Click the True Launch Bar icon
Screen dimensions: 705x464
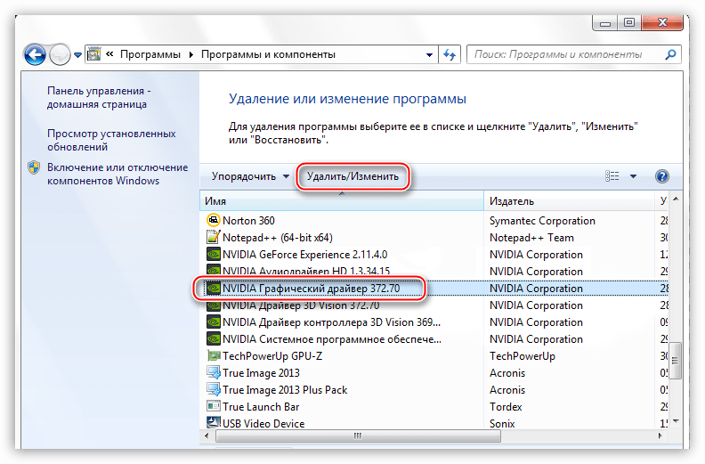coord(213,406)
